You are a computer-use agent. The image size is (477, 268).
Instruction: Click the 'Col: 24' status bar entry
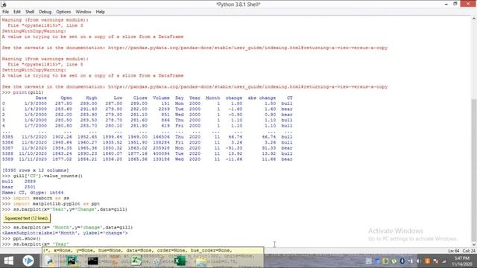(x=469, y=251)
